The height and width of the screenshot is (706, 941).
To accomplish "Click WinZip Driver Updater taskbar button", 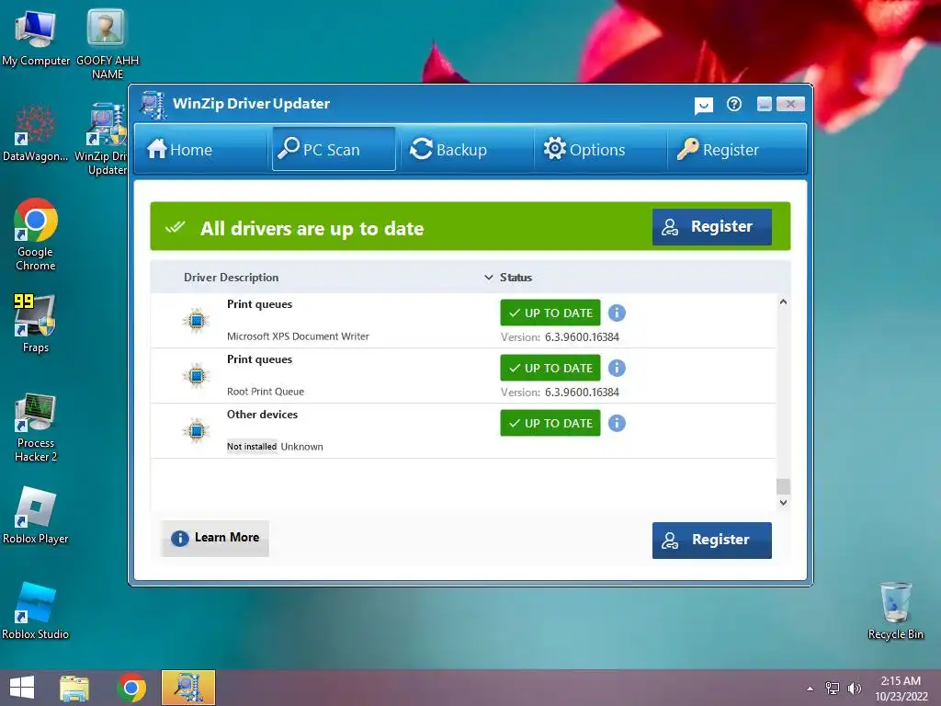I will (x=187, y=688).
